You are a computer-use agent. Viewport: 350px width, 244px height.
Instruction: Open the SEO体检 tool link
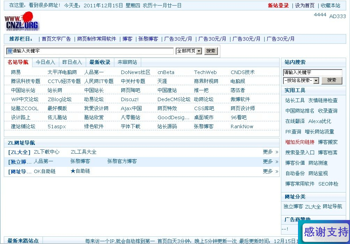pyautogui.click(x=328, y=184)
